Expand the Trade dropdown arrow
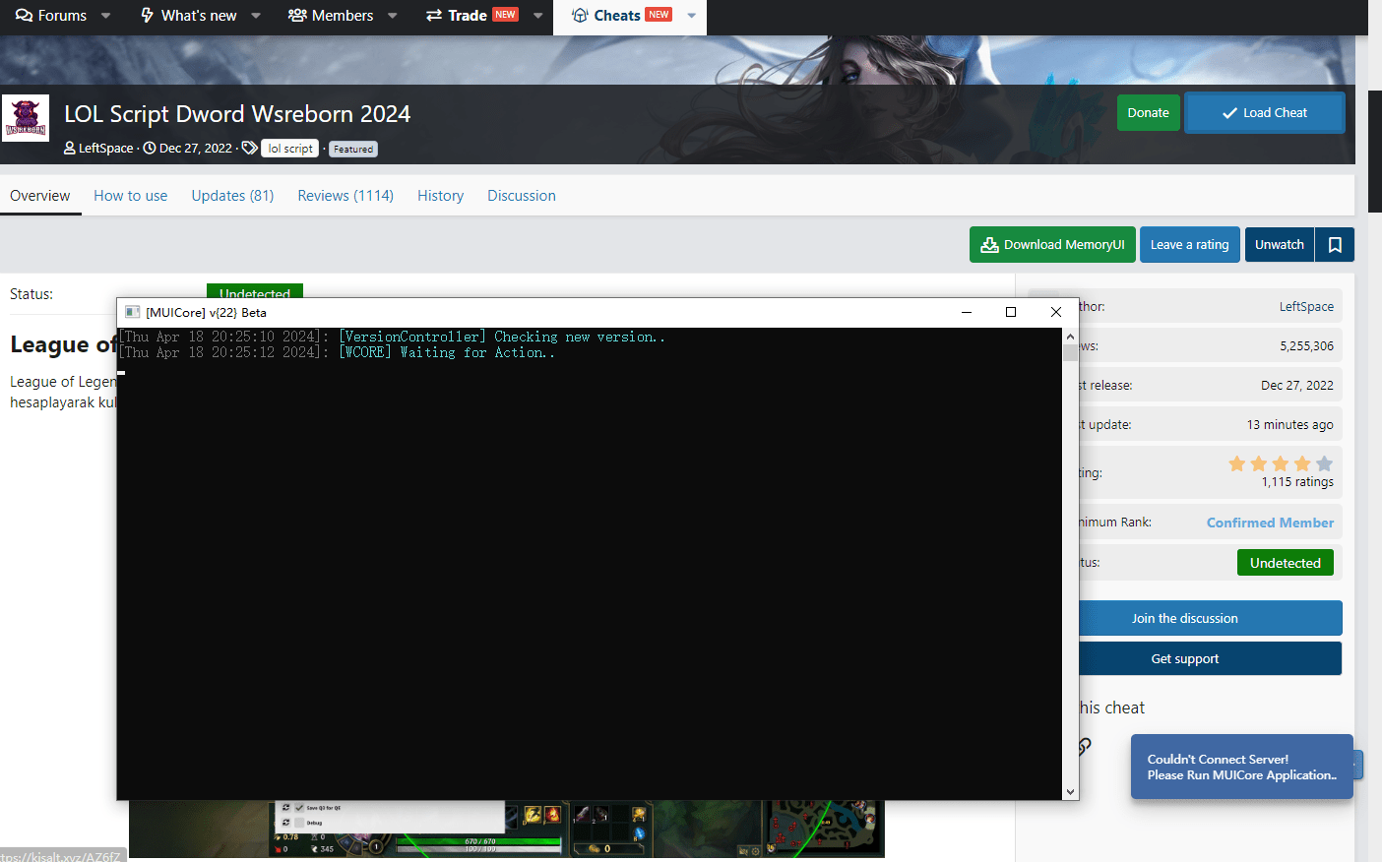 click(537, 16)
